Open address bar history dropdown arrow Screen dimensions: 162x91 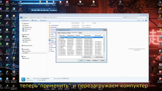tap(123, 17)
